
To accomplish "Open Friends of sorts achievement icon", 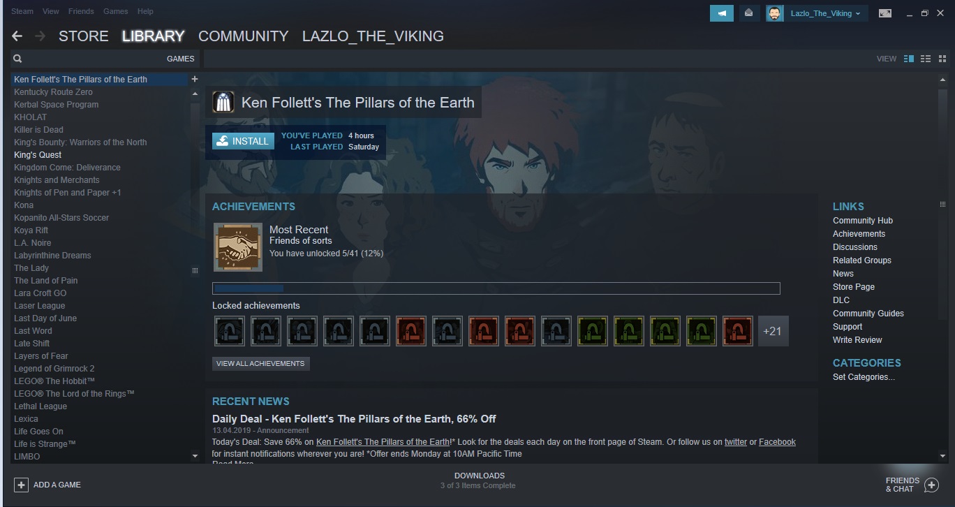I will [237, 247].
